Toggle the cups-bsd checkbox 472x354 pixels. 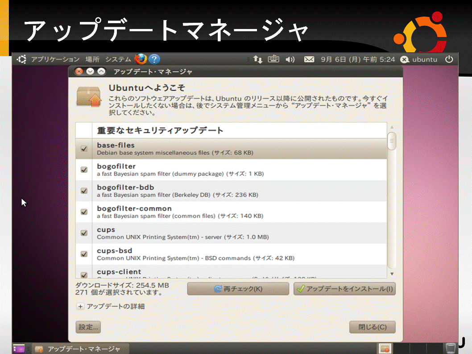click(x=84, y=254)
